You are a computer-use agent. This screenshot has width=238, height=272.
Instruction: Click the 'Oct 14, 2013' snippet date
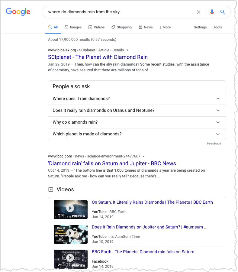[59, 170]
